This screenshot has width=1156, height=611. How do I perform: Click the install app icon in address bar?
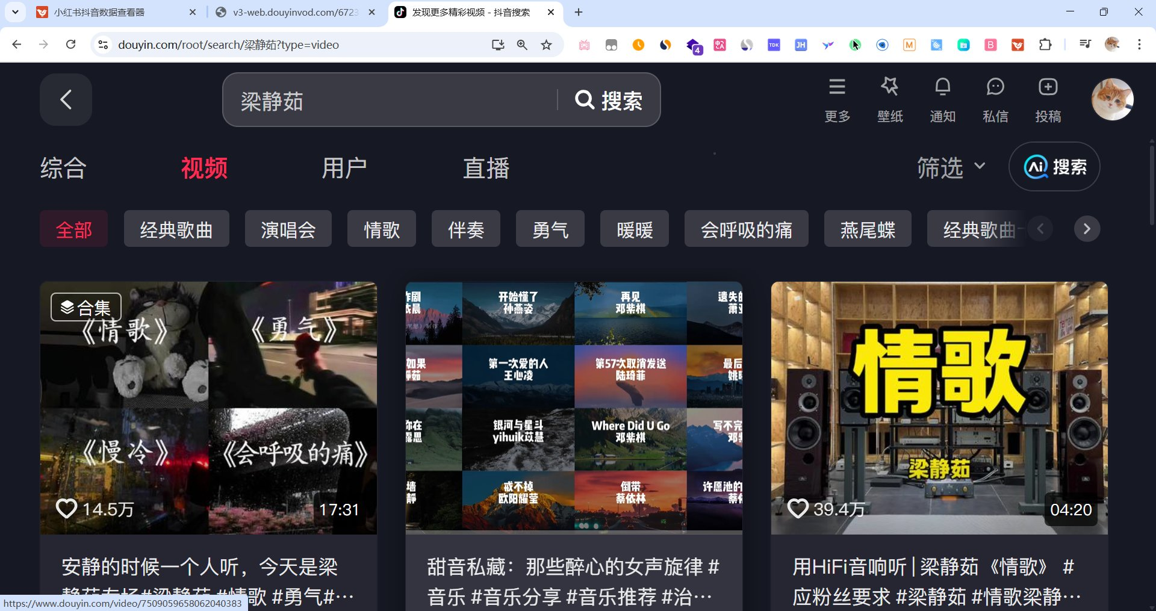pyautogui.click(x=498, y=45)
